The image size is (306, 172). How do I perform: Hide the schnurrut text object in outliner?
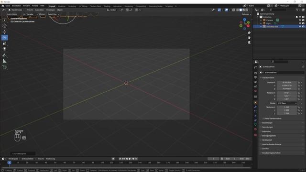[300, 26]
